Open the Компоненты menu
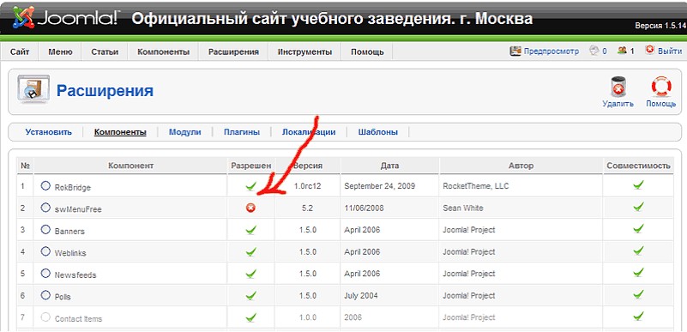This screenshot has width=687, height=332. click(164, 51)
